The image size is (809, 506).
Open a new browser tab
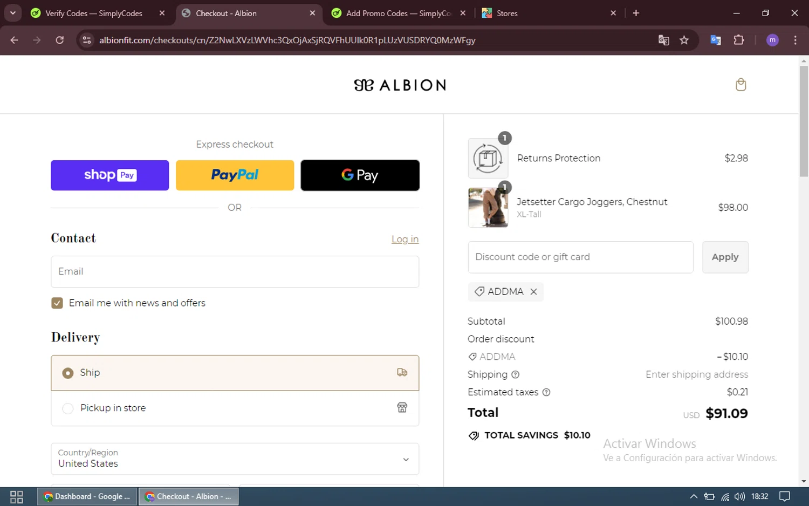tap(636, 13)
